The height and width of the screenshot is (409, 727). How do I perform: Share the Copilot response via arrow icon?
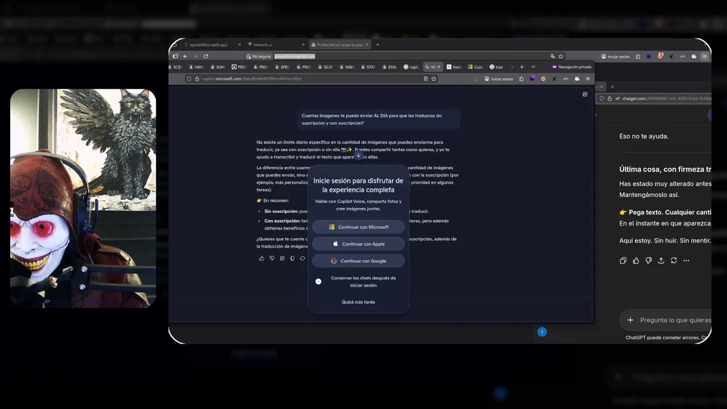[282, 258]
